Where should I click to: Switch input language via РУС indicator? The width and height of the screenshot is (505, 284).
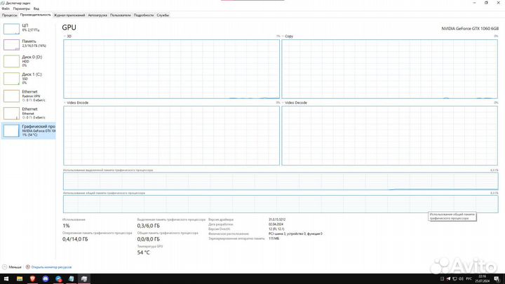coord(469,279)
